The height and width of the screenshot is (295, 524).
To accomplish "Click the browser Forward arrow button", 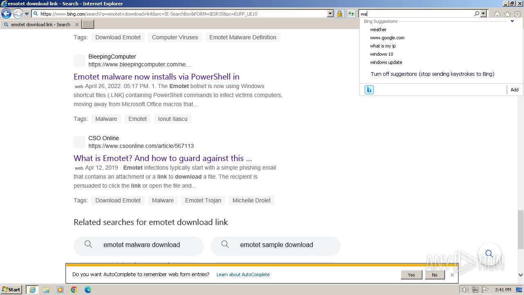I will click(x=18, y=14).
